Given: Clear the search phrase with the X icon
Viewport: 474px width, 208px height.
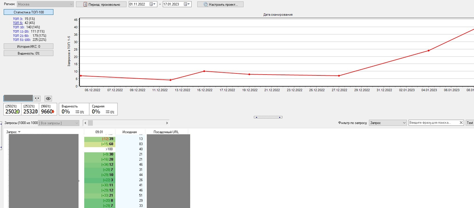Looking at the screenshot, I should pos(461,123).
